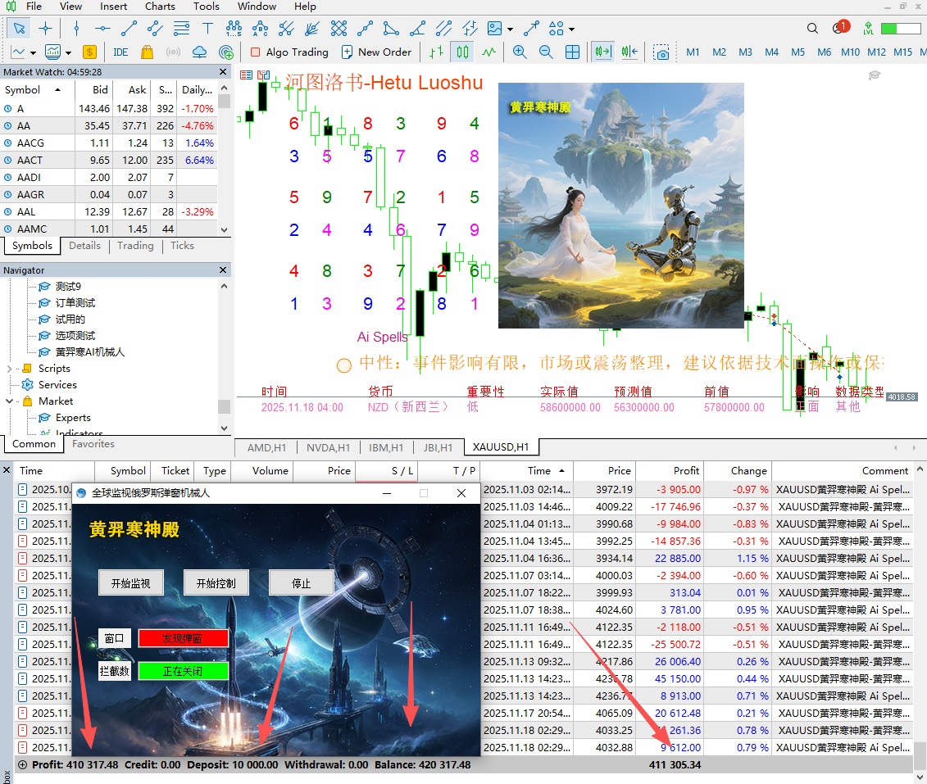This screenshot has height=784, width=927.
Task: Open the Charts menu
Action: tap(160, 7)
